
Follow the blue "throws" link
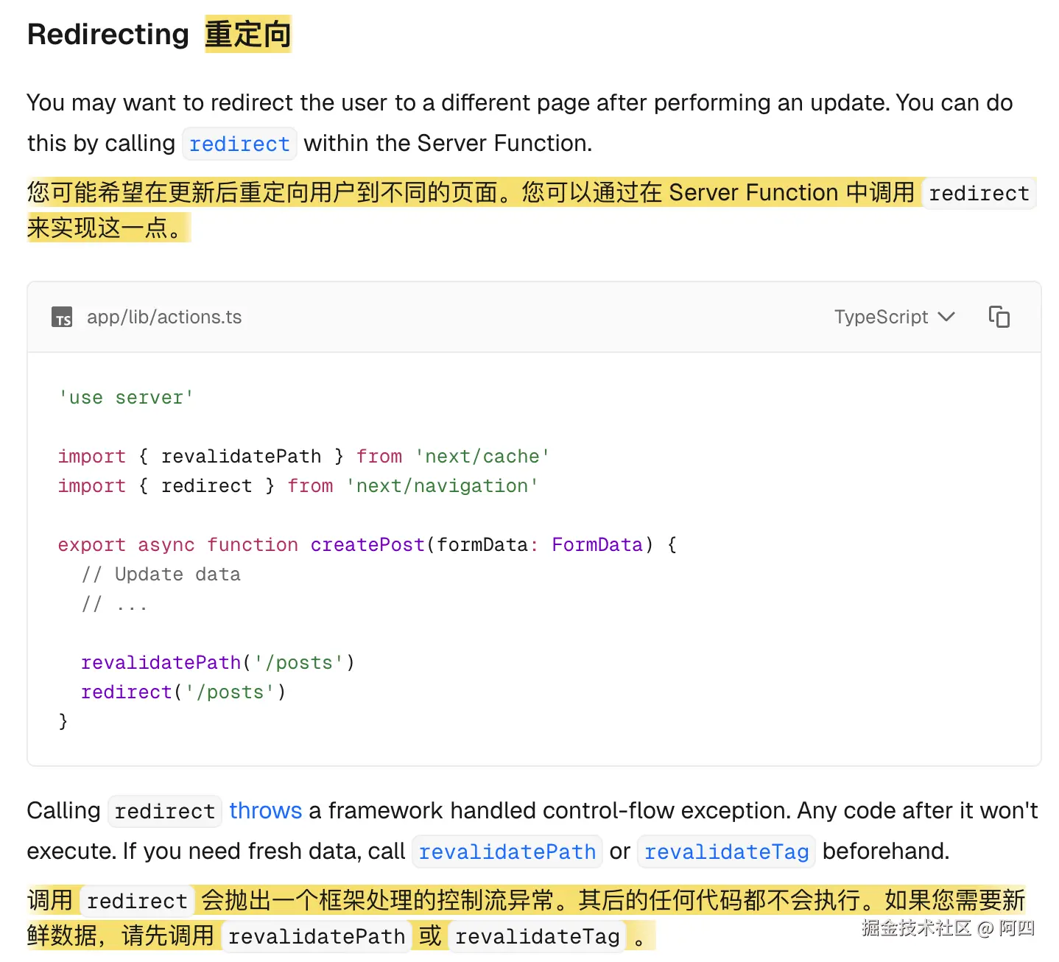(265, 811)
